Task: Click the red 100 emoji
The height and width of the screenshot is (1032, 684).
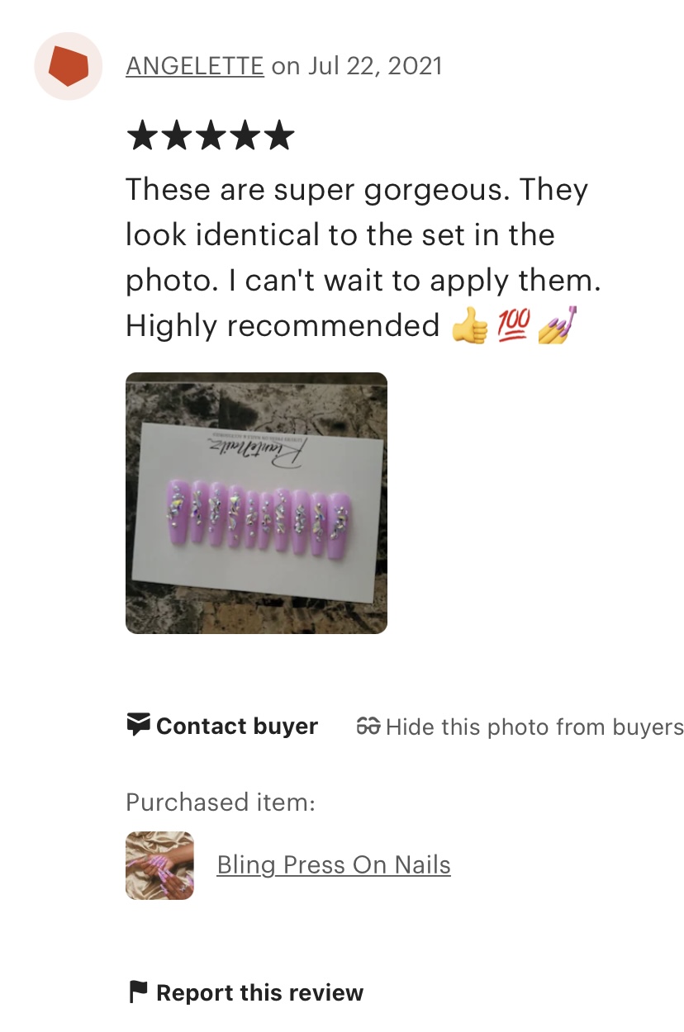Action: tap(513, 326)
